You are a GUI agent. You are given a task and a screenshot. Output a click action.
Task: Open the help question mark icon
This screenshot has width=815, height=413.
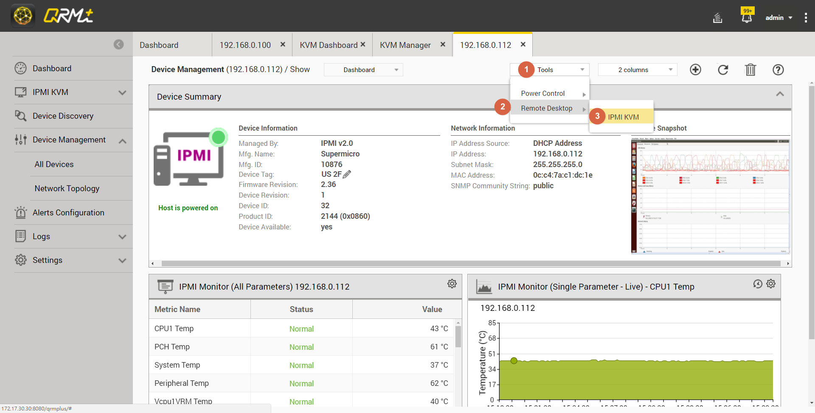[778, 70]
